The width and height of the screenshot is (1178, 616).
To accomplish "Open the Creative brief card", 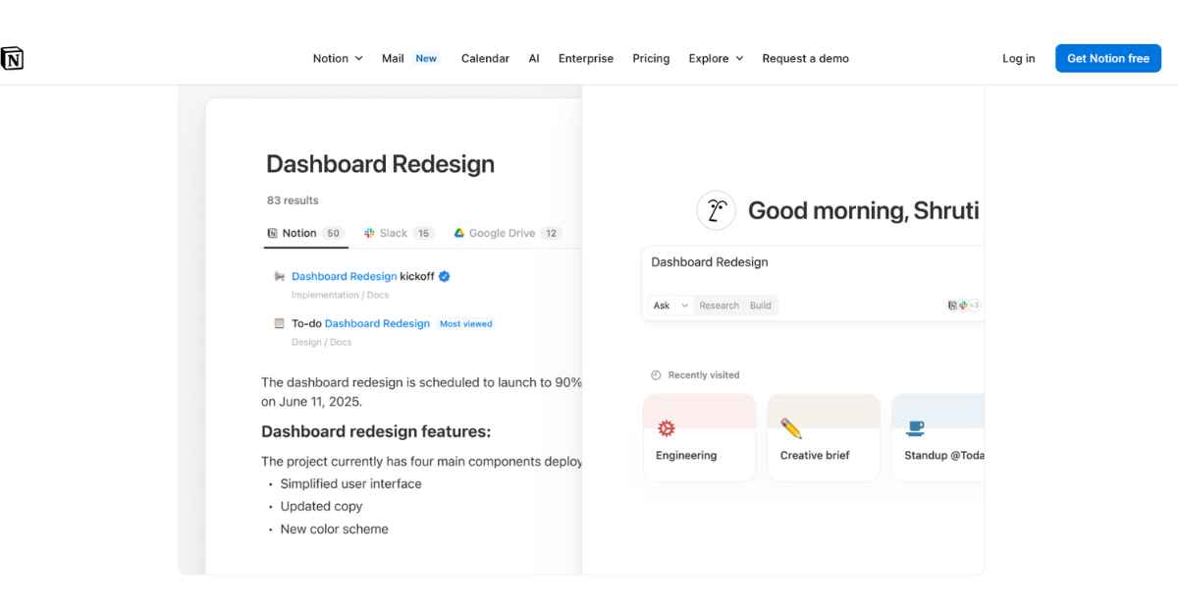I will click(824, 437).
